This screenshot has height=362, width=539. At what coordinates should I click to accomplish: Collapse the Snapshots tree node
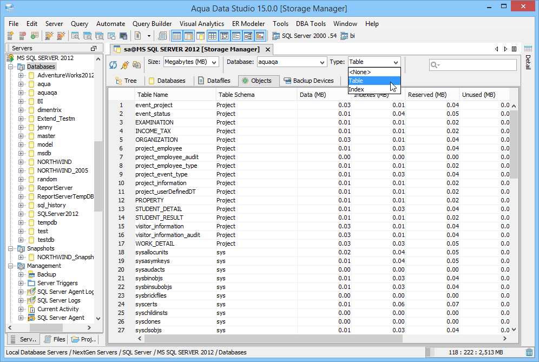pyautogui.click(x=11, y=248)
